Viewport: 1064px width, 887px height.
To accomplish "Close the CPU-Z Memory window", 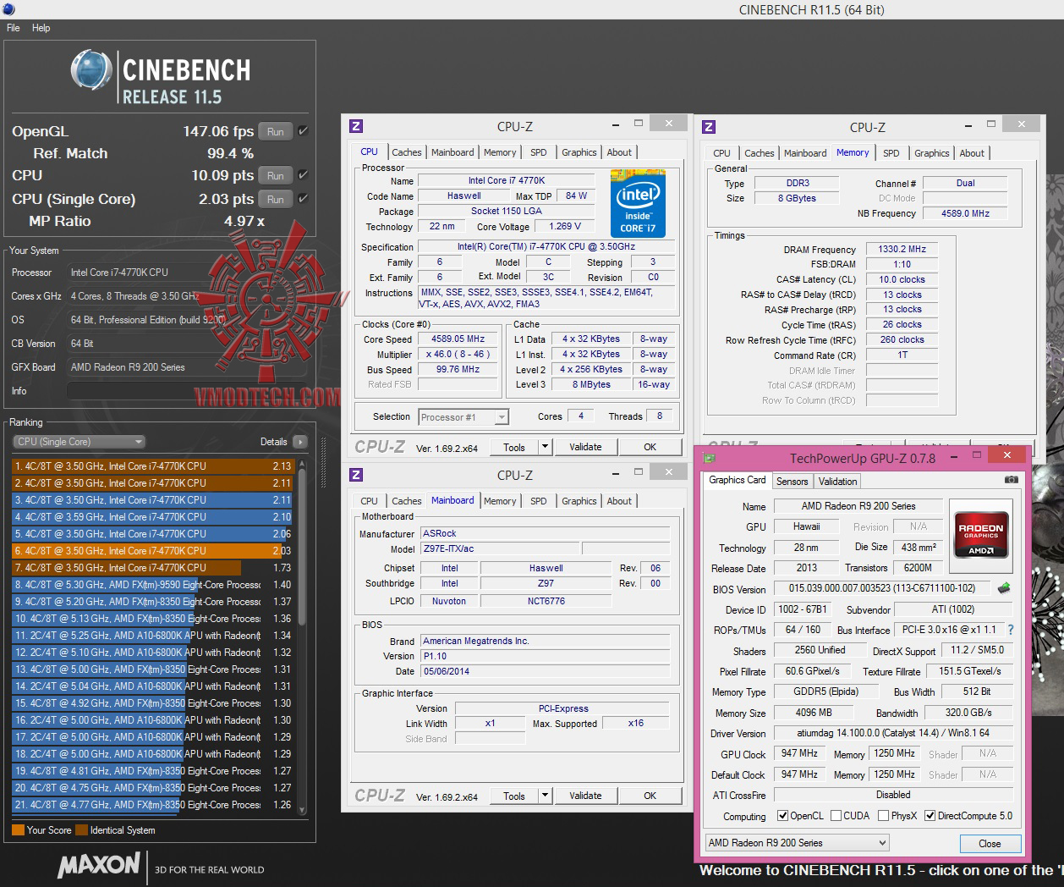I will coord(1021,124).
